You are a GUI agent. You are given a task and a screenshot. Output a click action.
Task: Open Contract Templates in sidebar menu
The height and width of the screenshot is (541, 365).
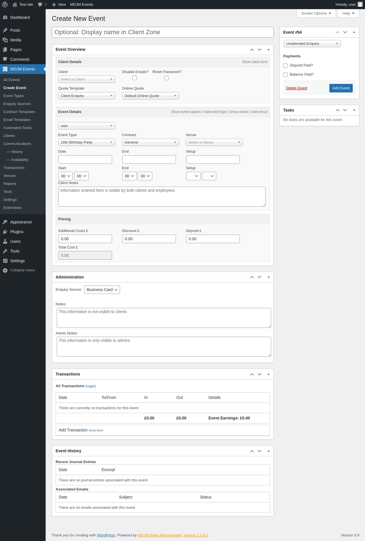[x=19, y=112]
